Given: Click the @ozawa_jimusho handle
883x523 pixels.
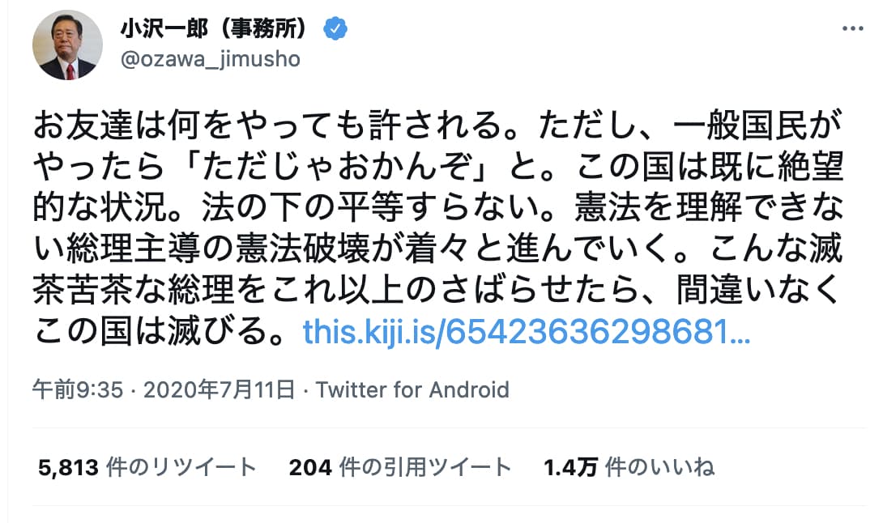Looking at the screenshot, I should (x=210, y=59).
